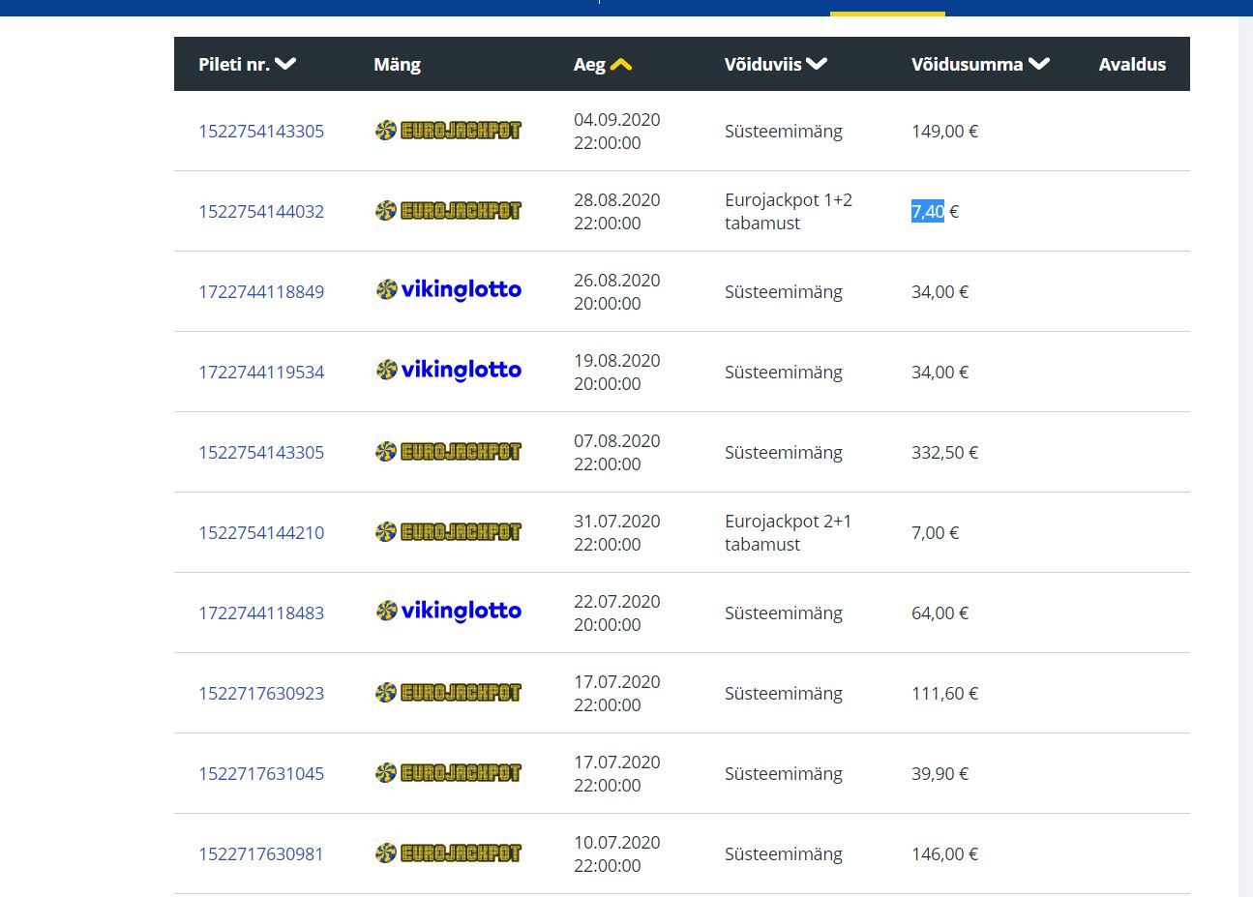Viewport: 1253px width, 897px height.
Task: Click Eurojackpot logo in 31.07.2020 row
Action: tap(448, 532)
